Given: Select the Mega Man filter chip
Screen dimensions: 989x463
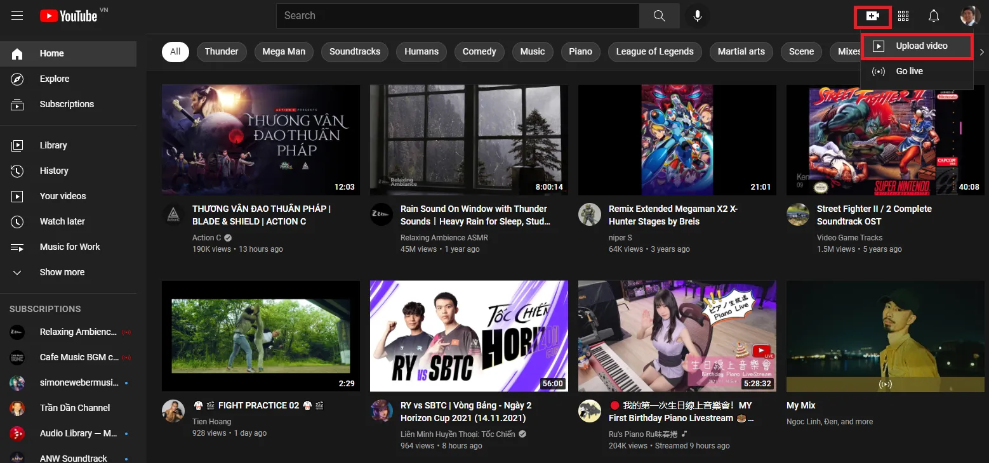Looking at the screenshot, I should coord(284,52).
